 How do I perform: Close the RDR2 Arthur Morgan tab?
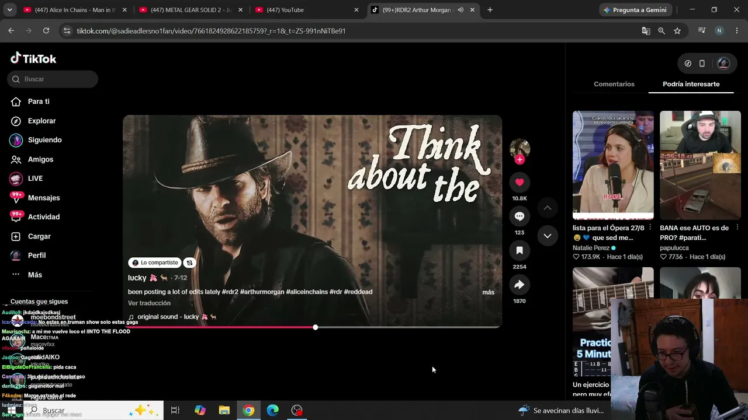coord(472,10)
